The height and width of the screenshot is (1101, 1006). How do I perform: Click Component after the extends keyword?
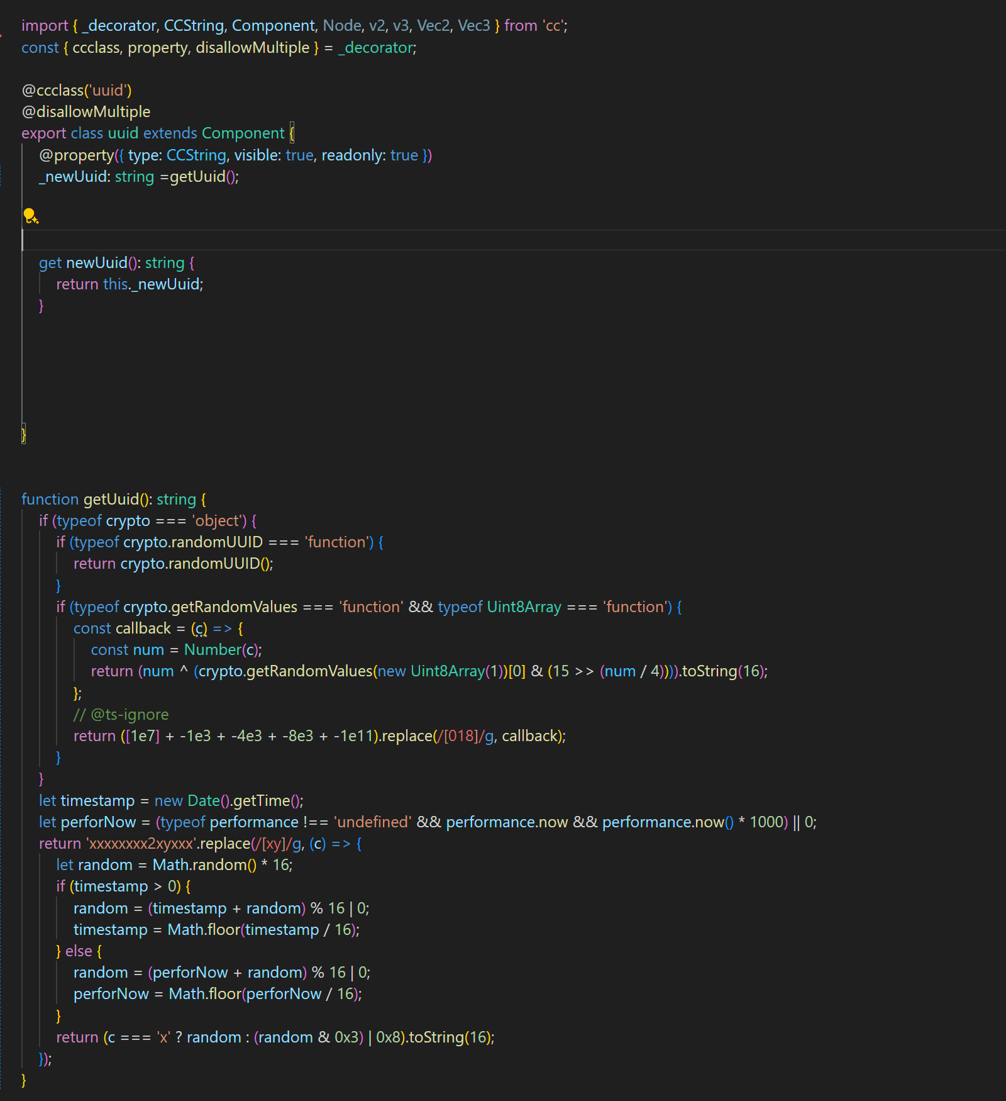[x=243, y=133]
